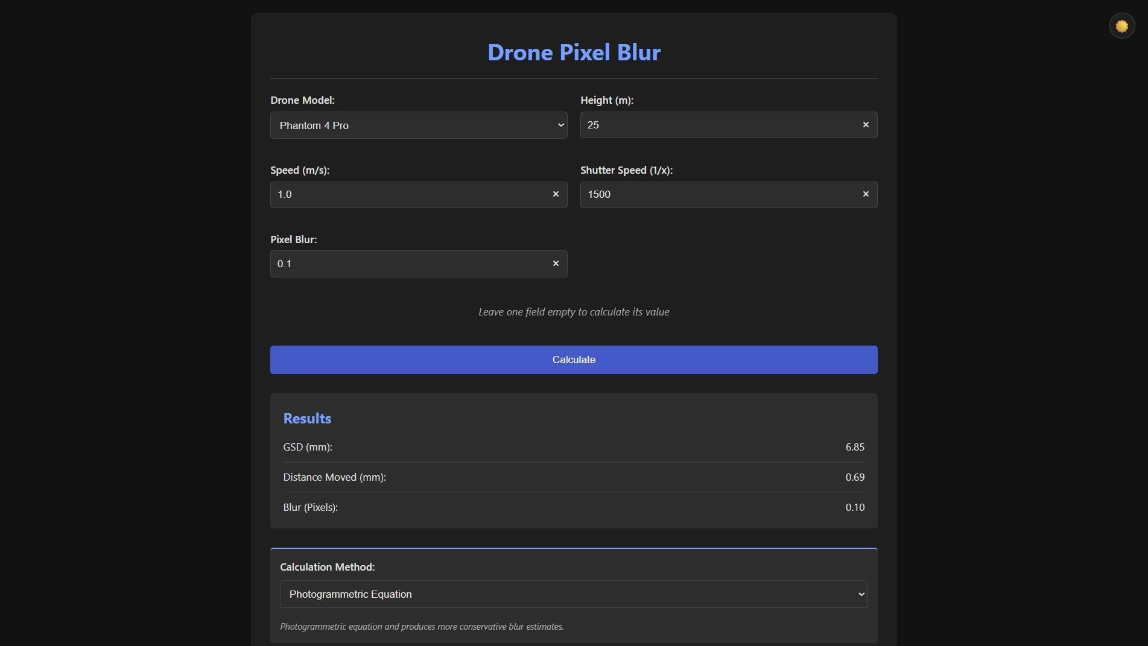Viewport: 1148px width, 646px height.
Task: Clear the Pixel Blur value using ×
Action: coord(555,264)
